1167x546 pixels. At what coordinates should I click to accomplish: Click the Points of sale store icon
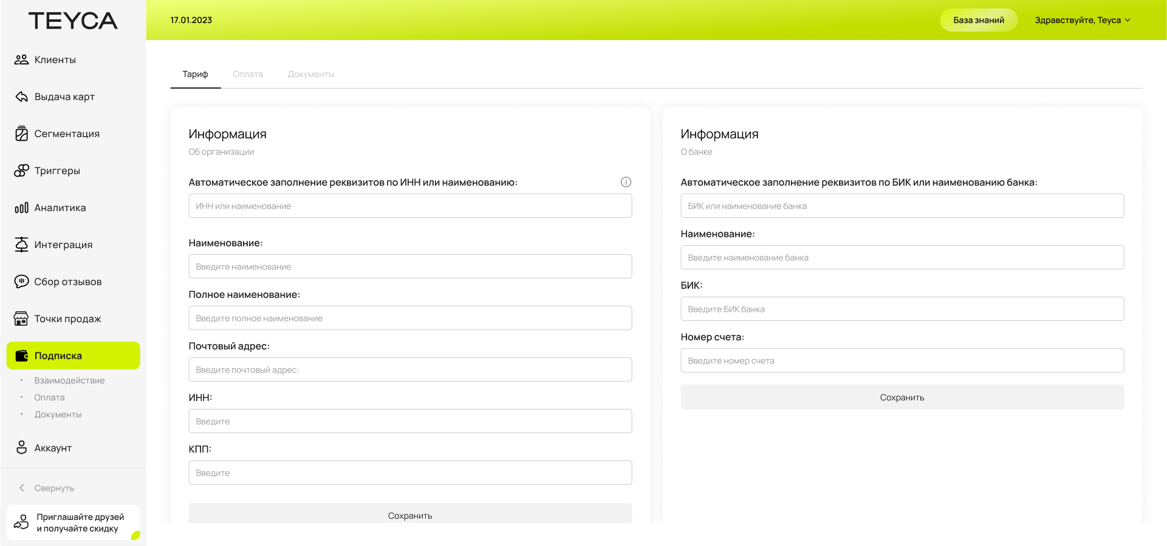(21, 318)
